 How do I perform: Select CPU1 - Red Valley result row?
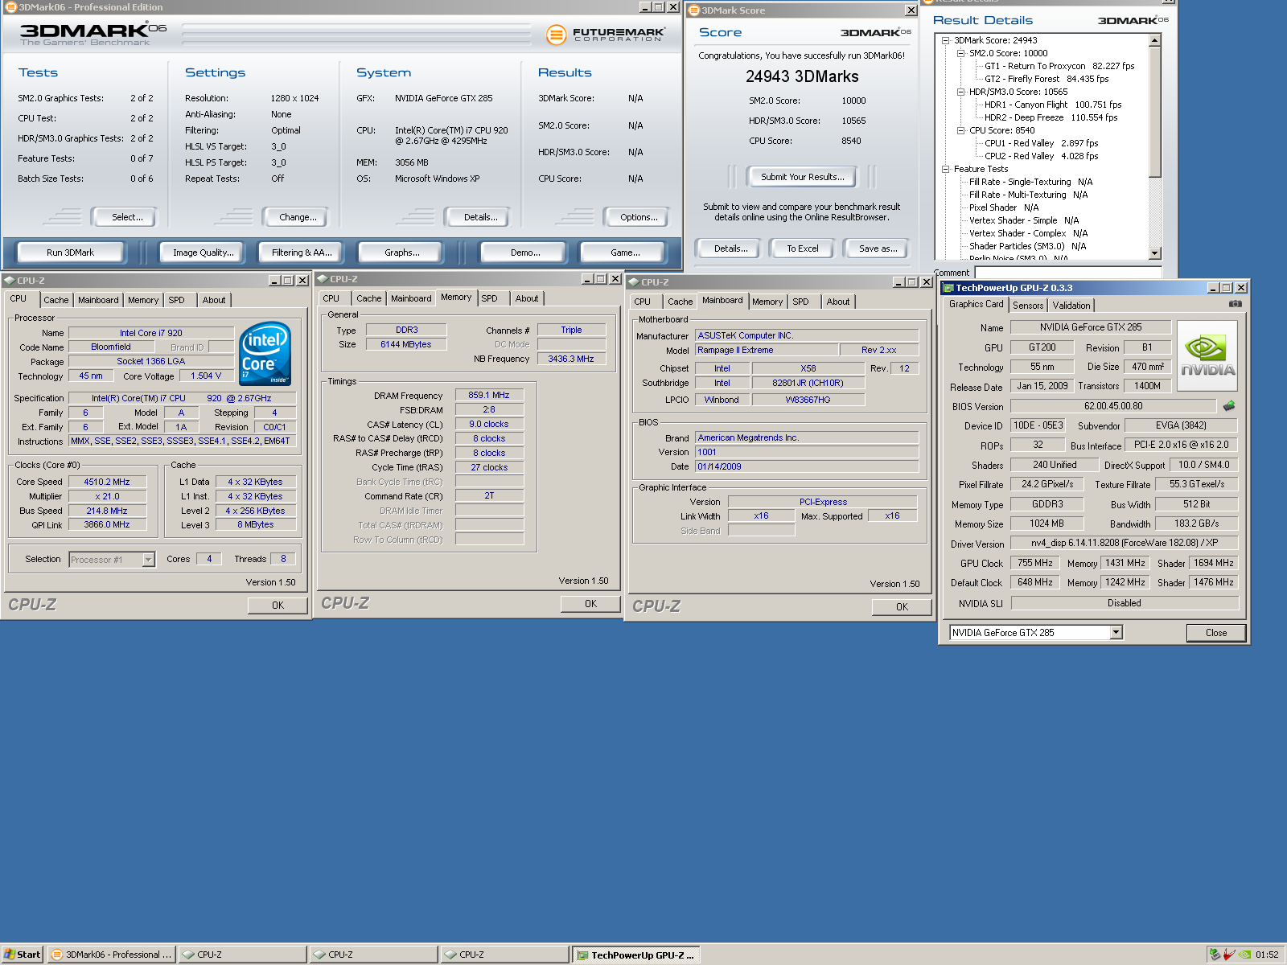click(1041, 143)
